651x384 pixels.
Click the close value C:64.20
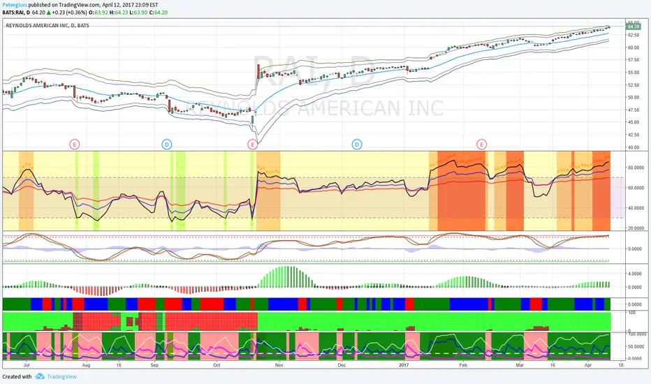(x=158, y=13)
